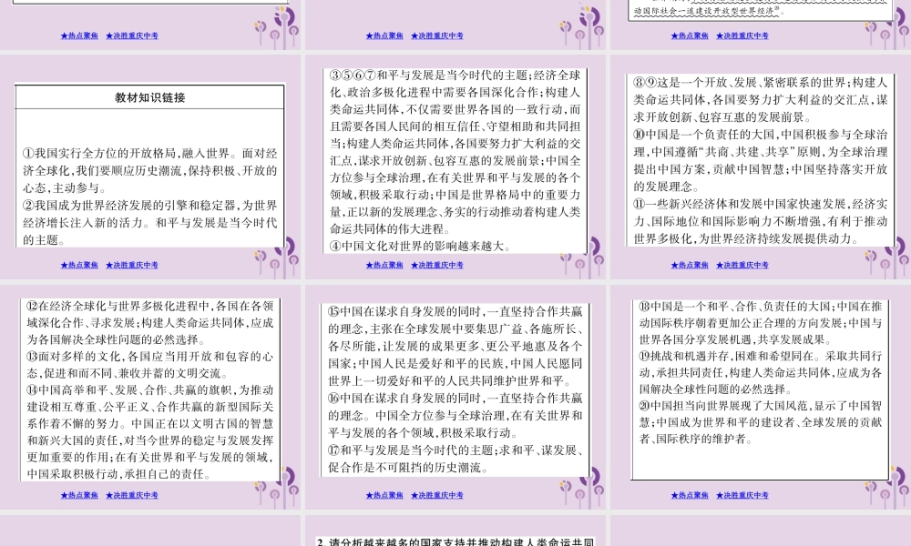Image resolution: width=911 pixels, height=546 pixels.
Task: Click paragraph ① about 全方位的开放格局
Action: point(150,170)
